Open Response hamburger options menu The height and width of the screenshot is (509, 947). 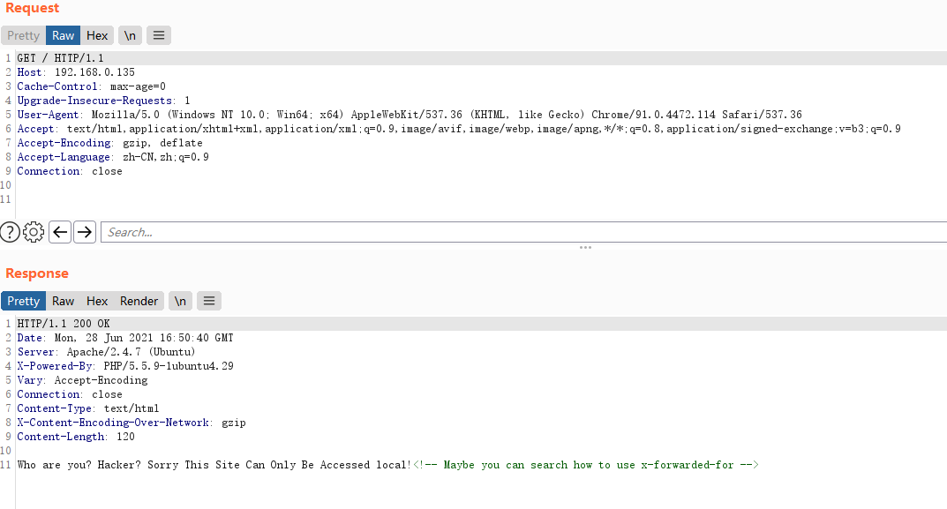pyautogui.click(x=209, y=301)
